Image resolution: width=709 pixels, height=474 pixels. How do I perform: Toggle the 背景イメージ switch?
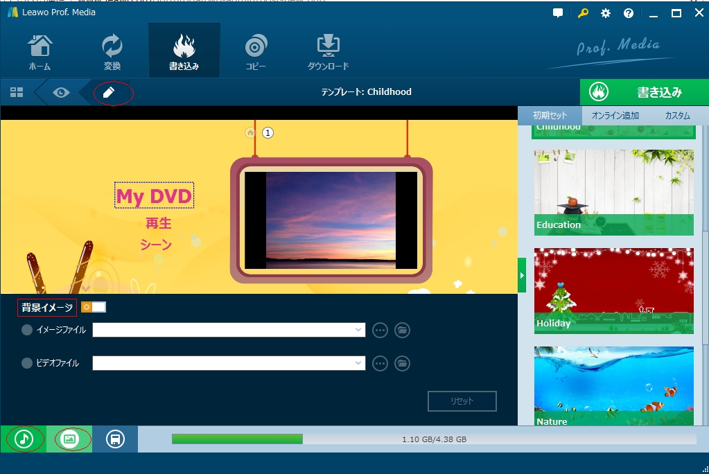coord(93,307)
